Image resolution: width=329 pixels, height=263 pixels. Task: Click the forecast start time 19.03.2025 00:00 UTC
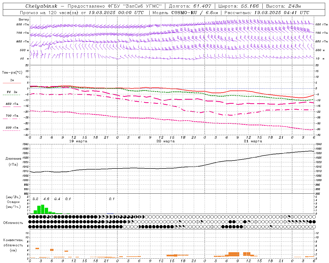116,13
